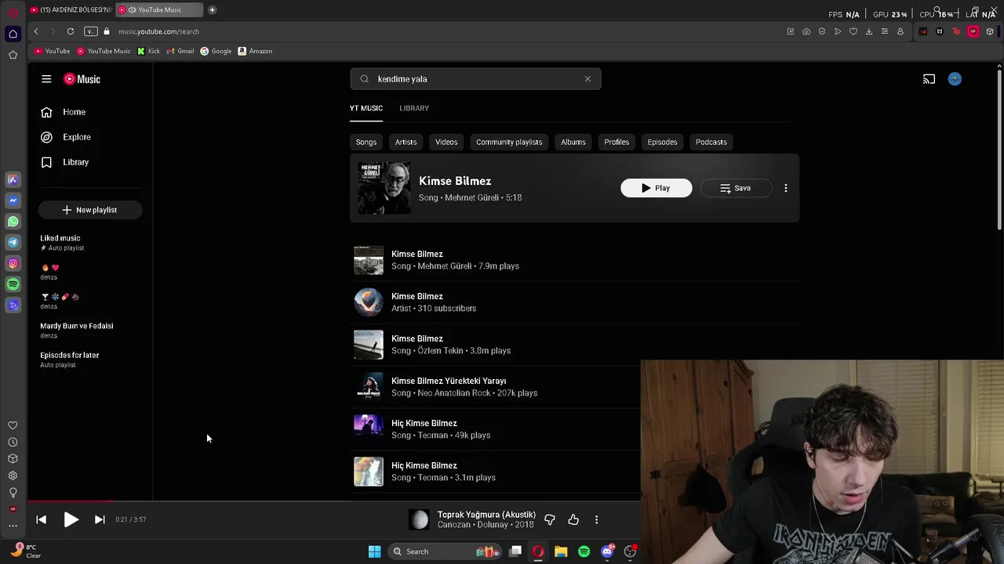Open a new browser tab

(x=212, y=9)
